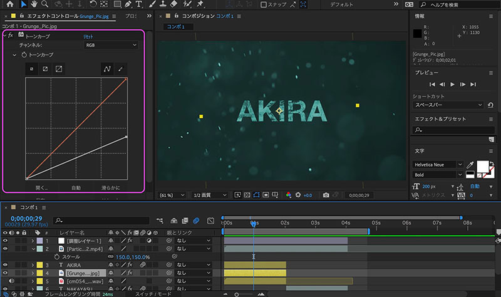Click the Open (開く) curve button

[41, 188]
